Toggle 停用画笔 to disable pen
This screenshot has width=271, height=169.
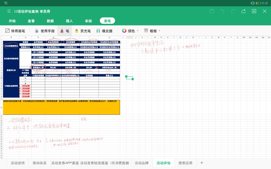(15, 31)
